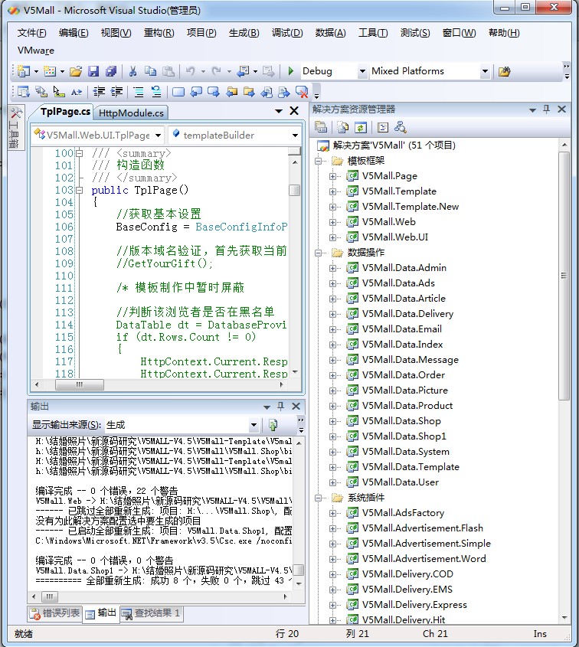The image size is (579, 647).
Task: Click the Solution Explorer vertical scrollbar
Action: tap(564, 276)
